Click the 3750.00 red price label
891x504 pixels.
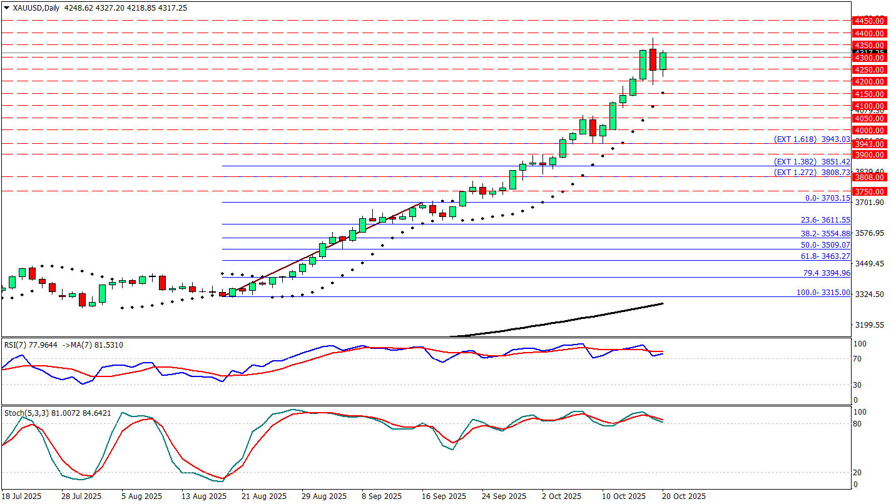click(870, 191)
